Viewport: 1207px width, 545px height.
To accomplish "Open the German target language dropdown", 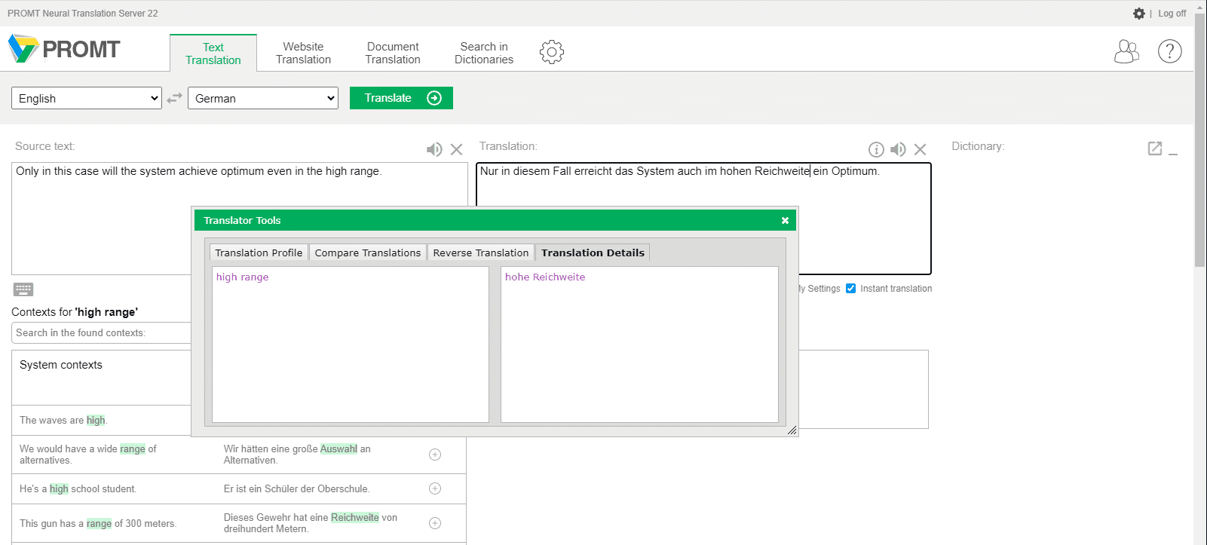I will pos(263,98).
